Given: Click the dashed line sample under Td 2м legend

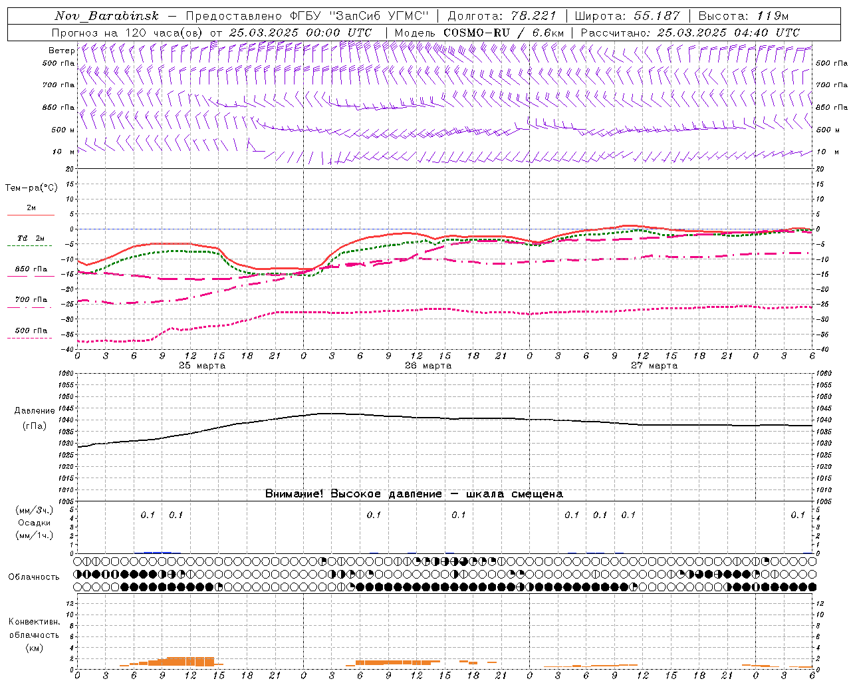Looking at the screenshot, I should [31, 246].
